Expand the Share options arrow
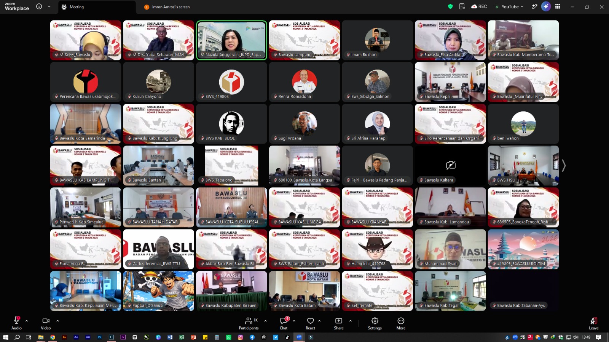 [350, 321]
